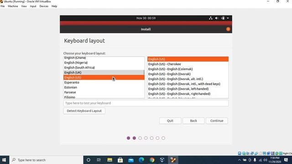
Task: Select English (Ghana) keyboard layout
Action: [x=104, y=58]
